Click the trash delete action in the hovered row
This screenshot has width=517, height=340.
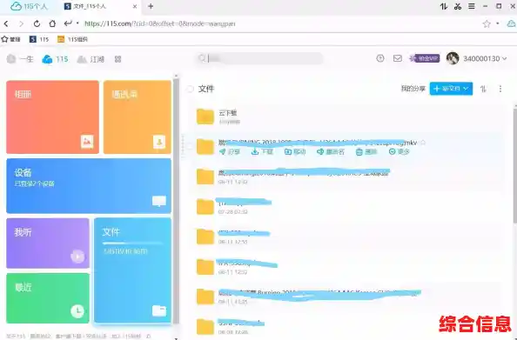click(x=366, y=152)
